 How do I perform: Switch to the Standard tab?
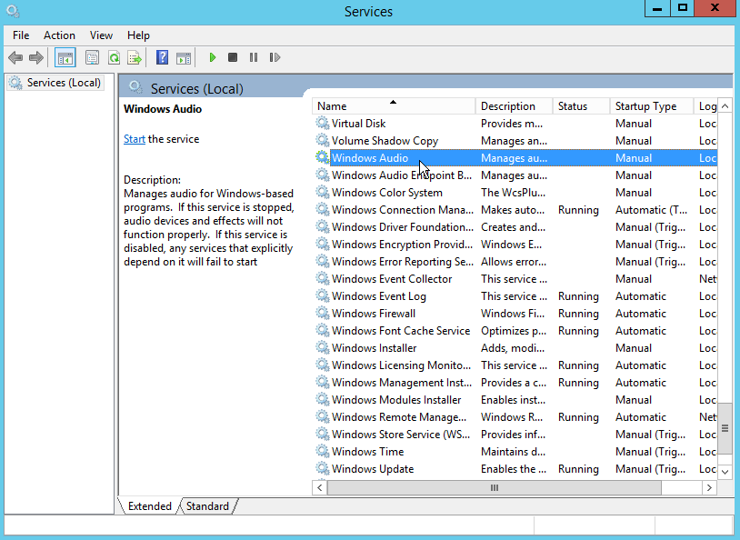point(207,506)
